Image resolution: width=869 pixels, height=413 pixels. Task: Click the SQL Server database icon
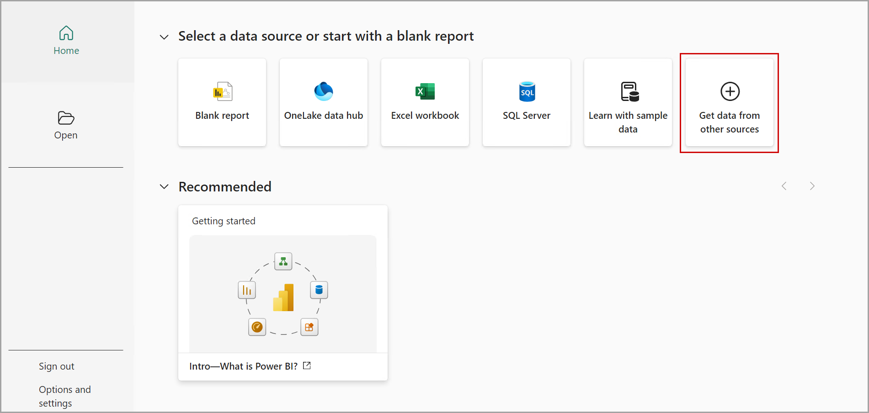point(527,91)
